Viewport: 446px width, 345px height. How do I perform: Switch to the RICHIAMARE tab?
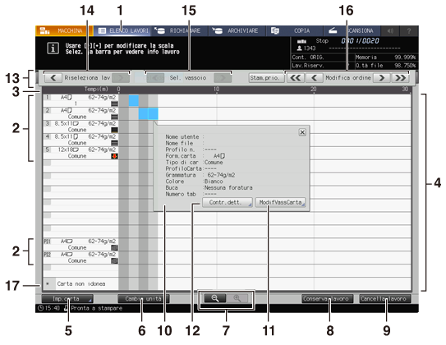[180, 30]
